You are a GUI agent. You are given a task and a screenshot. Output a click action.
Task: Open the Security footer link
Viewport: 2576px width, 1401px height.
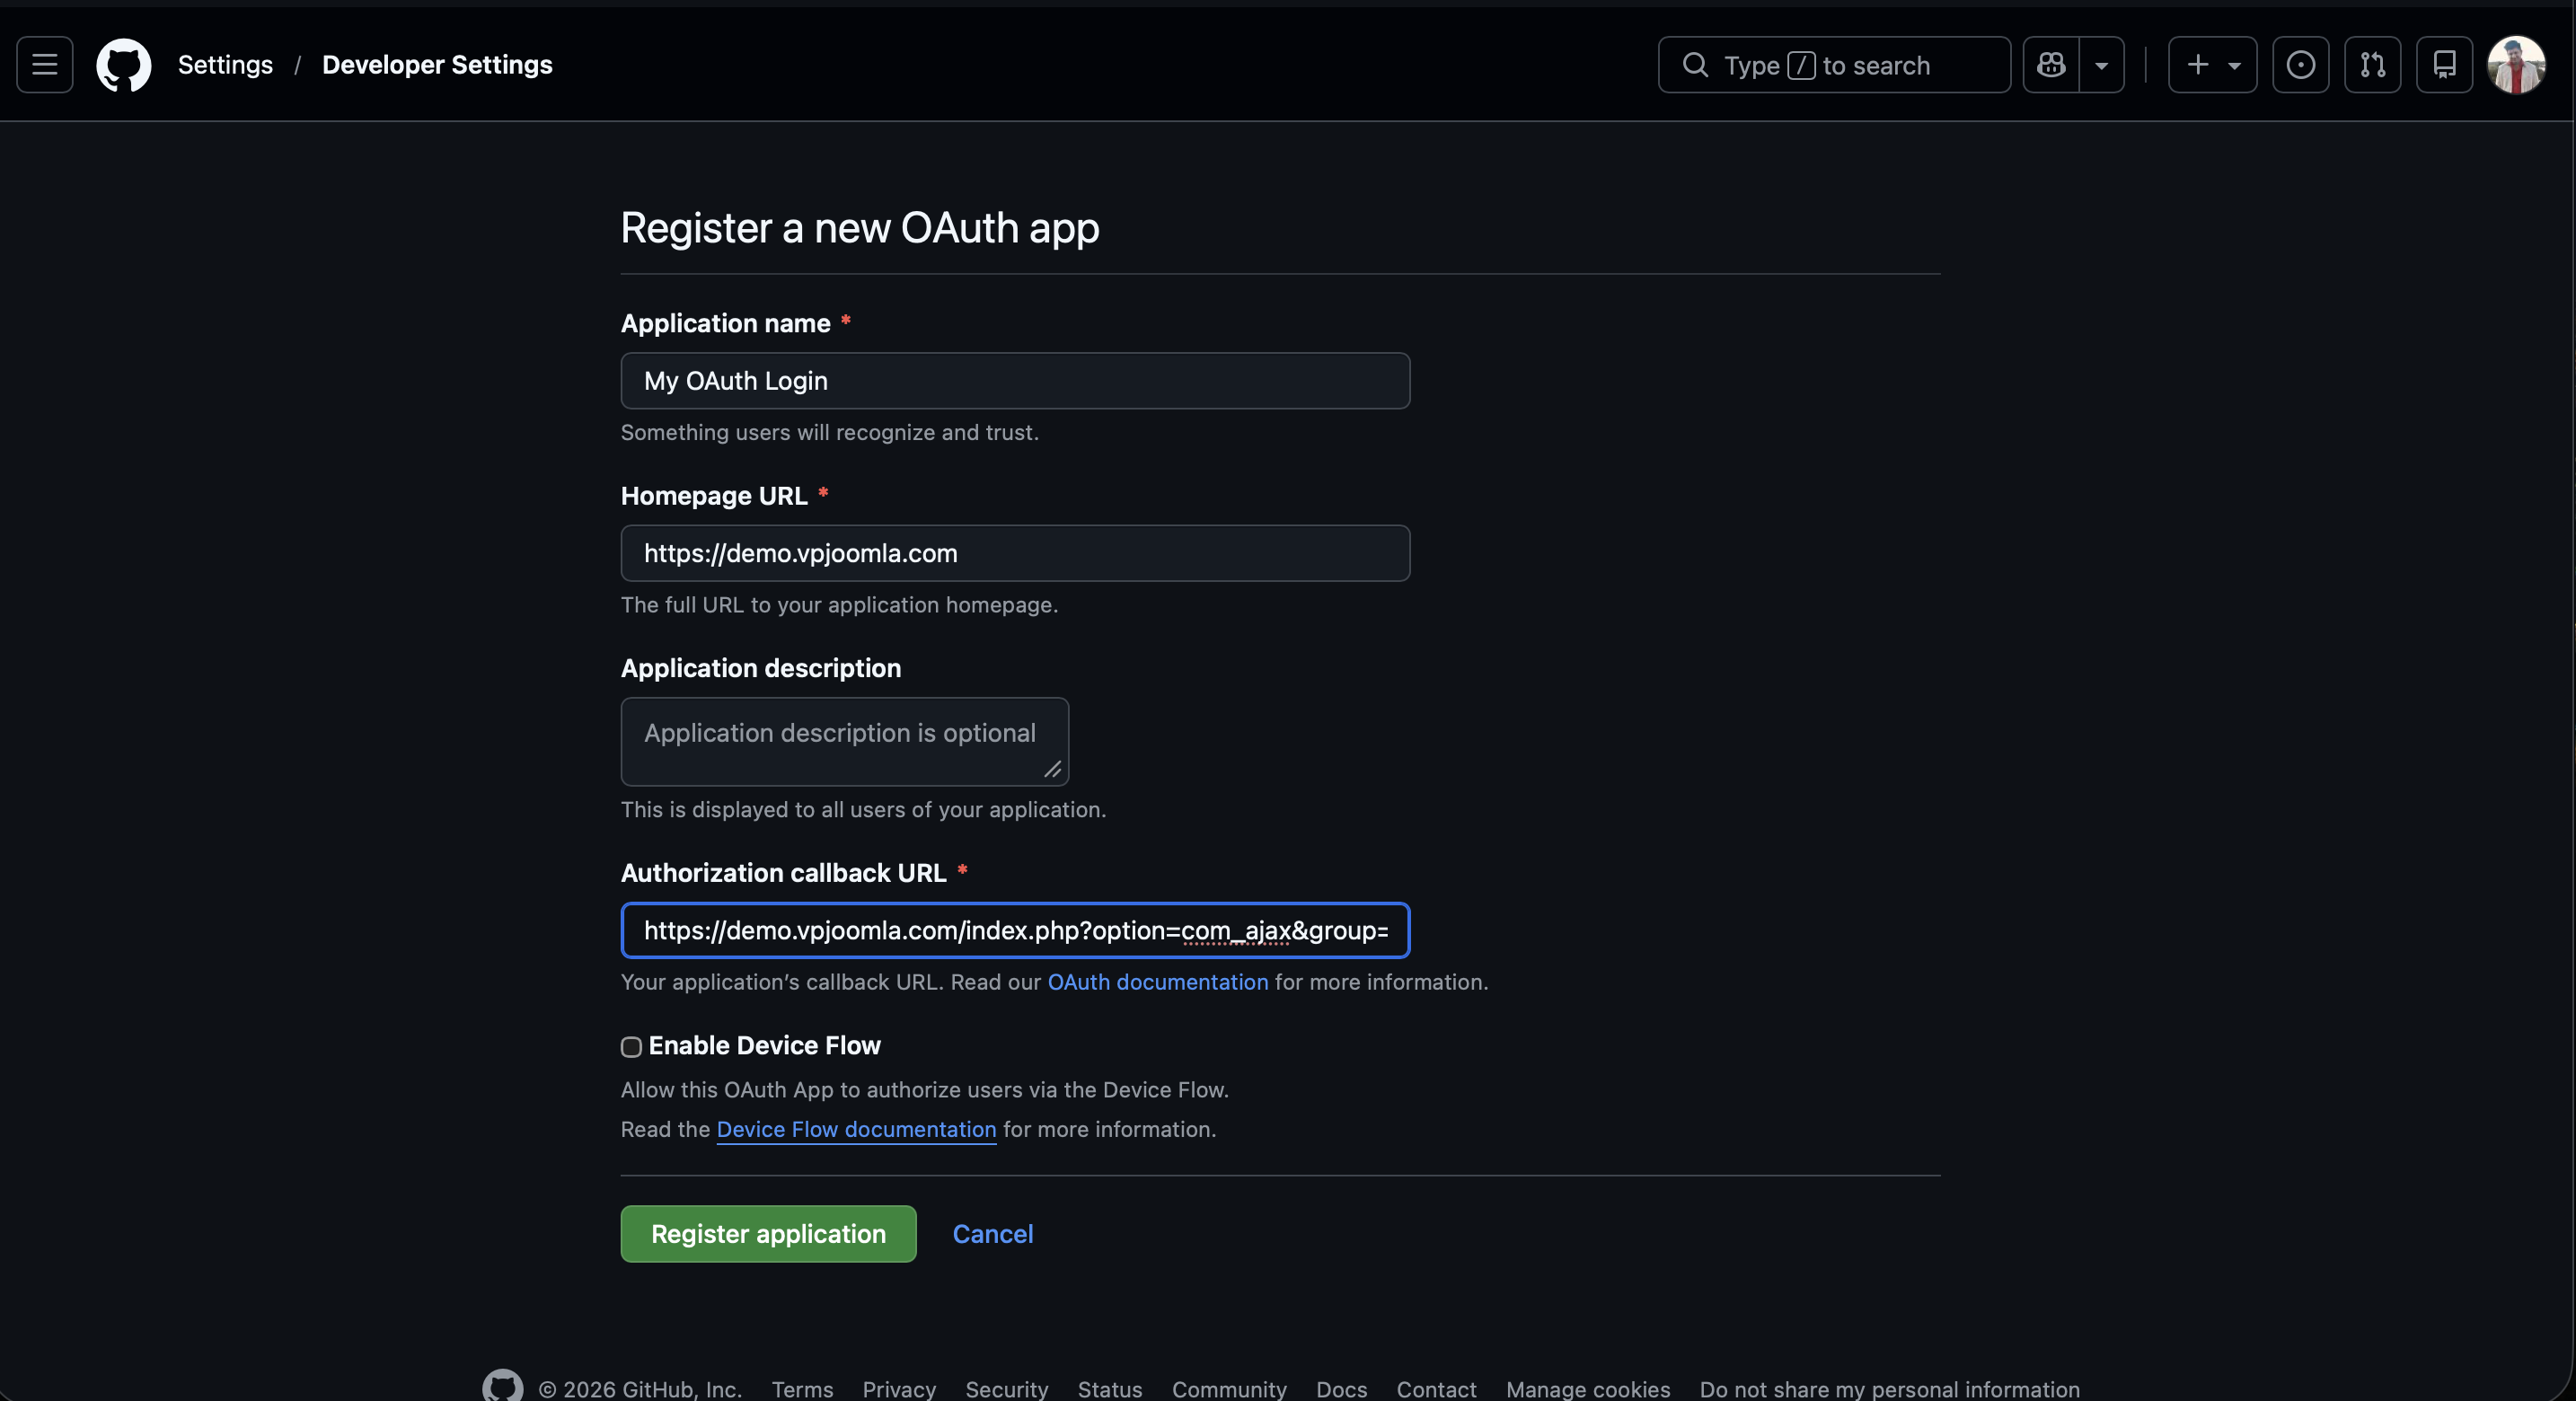point(1007,1389)
